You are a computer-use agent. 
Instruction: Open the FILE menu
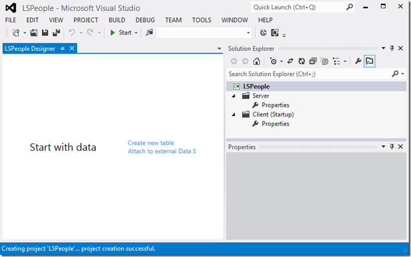point(10,20)
